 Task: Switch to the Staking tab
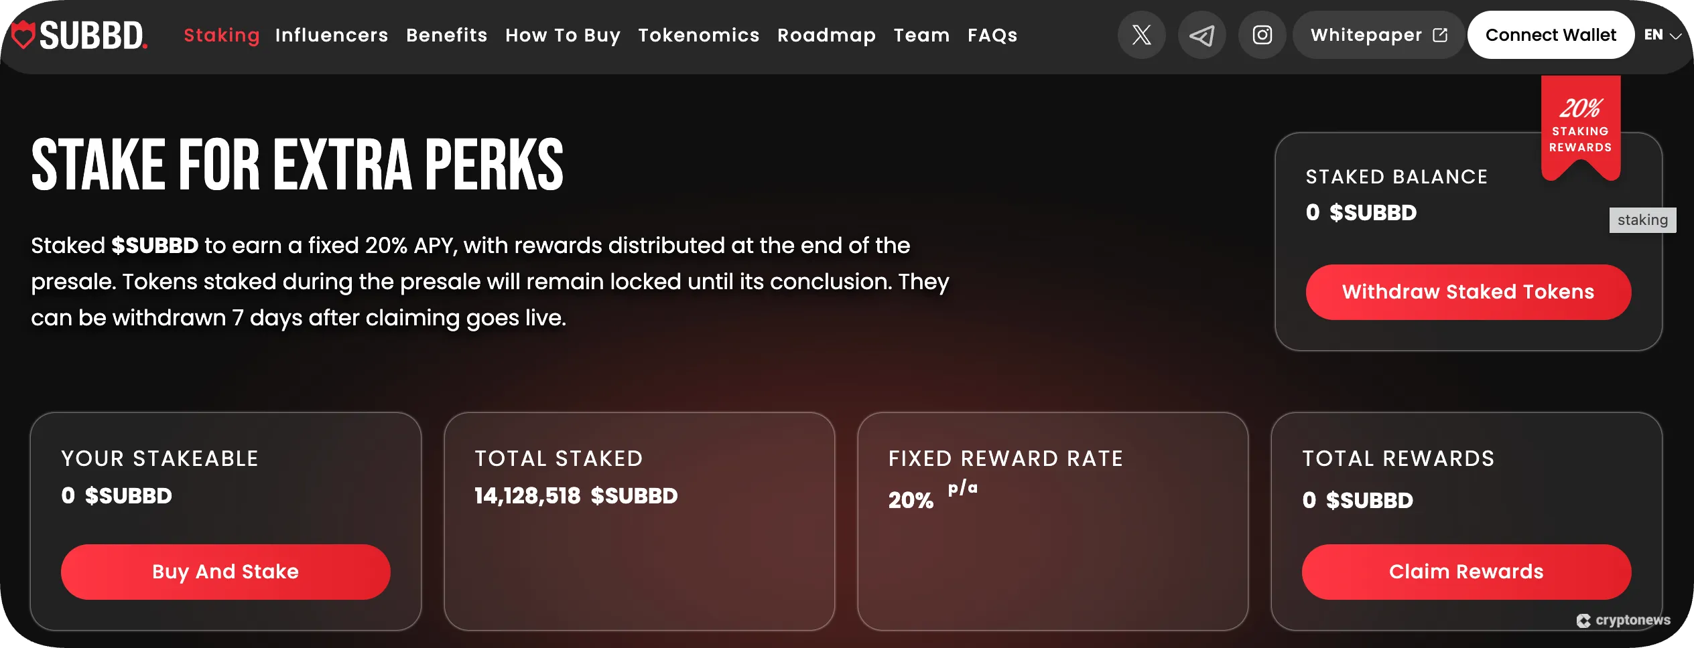[221, 35]
